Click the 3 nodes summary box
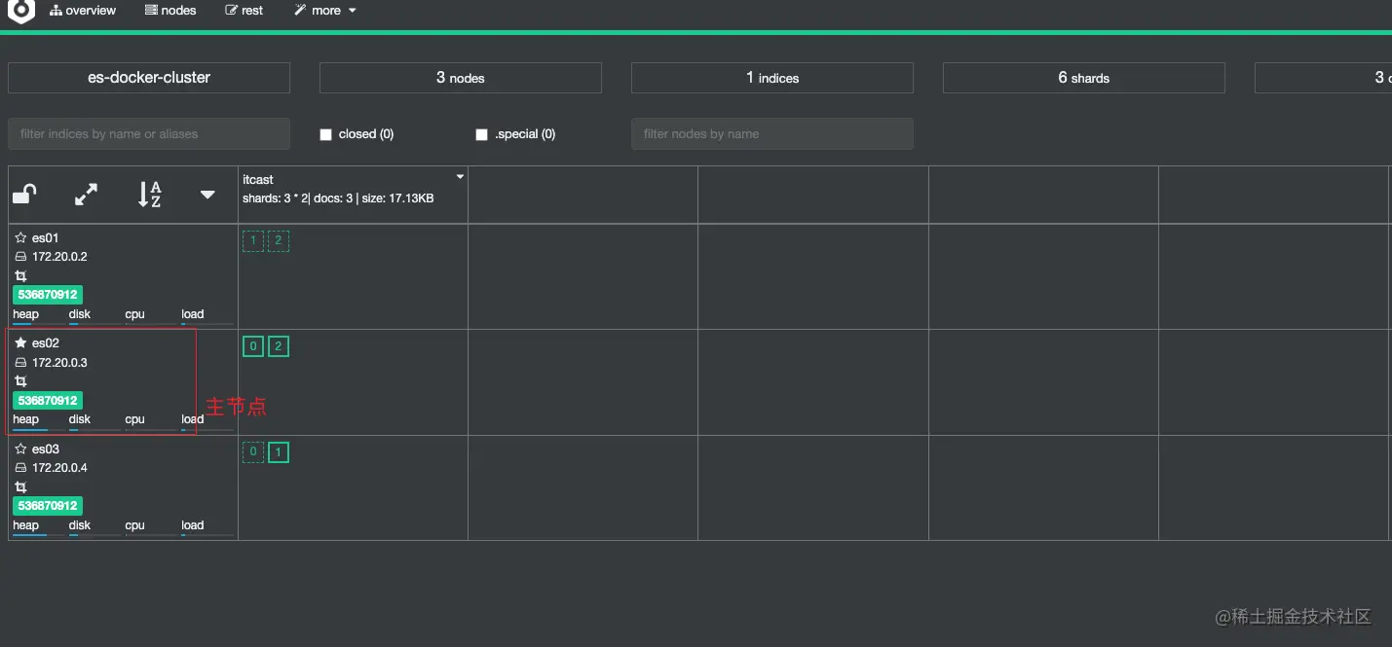Image resolution: width=1392 pixels, height=647 pixels. coord(461,78)
